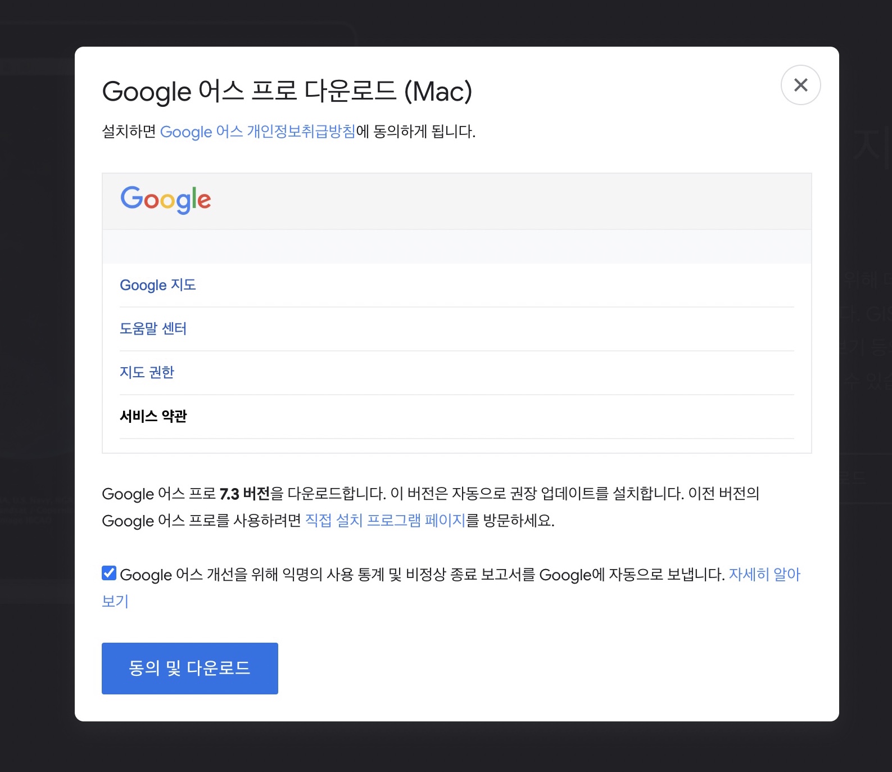
Task: Click the dialog title Google 어스 프로 다운로드
Action: pos(288,91)
